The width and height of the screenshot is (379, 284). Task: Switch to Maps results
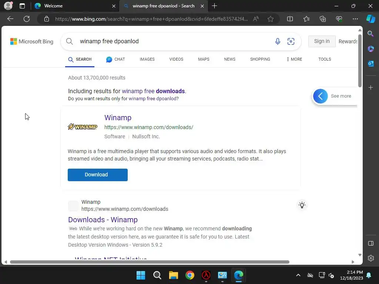(204, 59)
